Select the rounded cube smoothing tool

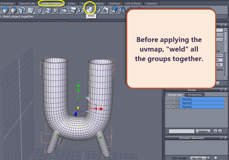coord(14,10)
